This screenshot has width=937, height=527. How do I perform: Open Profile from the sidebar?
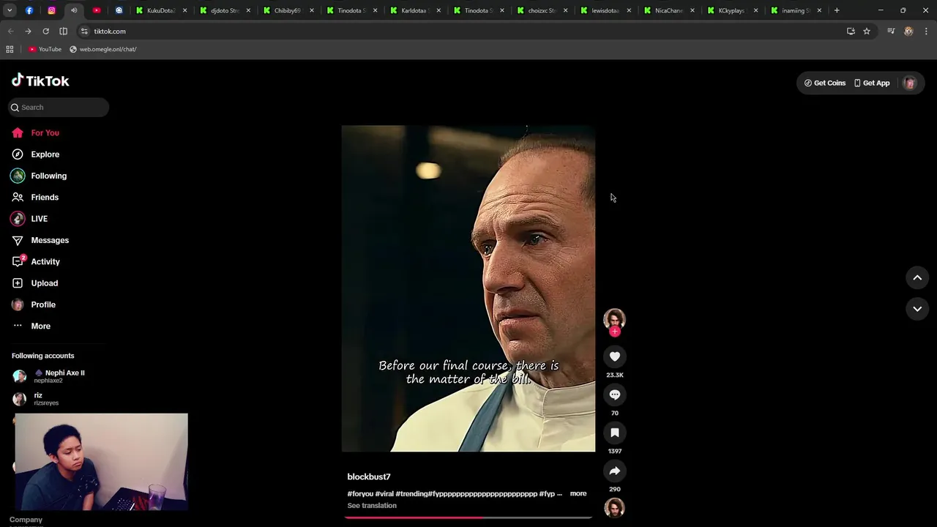point(34,304)
